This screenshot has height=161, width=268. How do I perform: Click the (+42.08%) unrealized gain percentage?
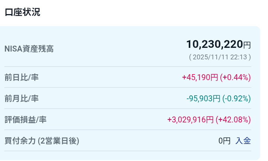pos(233,120)
